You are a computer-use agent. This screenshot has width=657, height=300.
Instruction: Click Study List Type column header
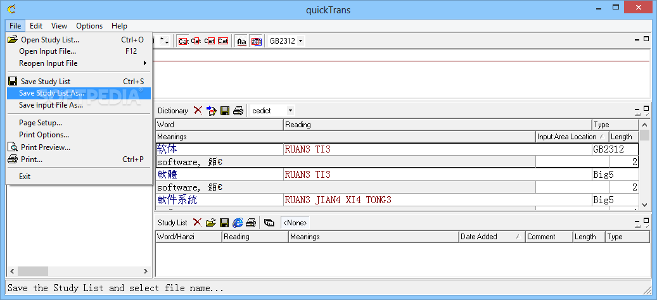tap(628, 237)
